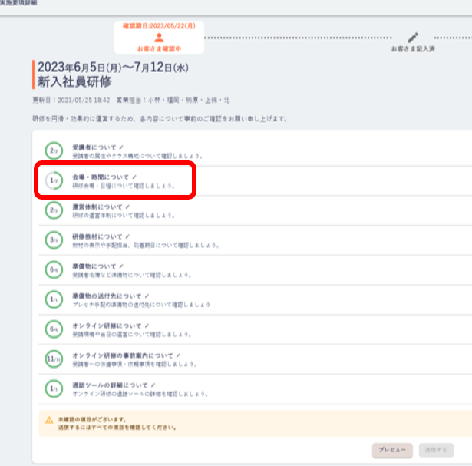The height and width of the screenshot is (466, 472).
Task: Click the 実施要項詳細 header label
Action: (18, 3)
